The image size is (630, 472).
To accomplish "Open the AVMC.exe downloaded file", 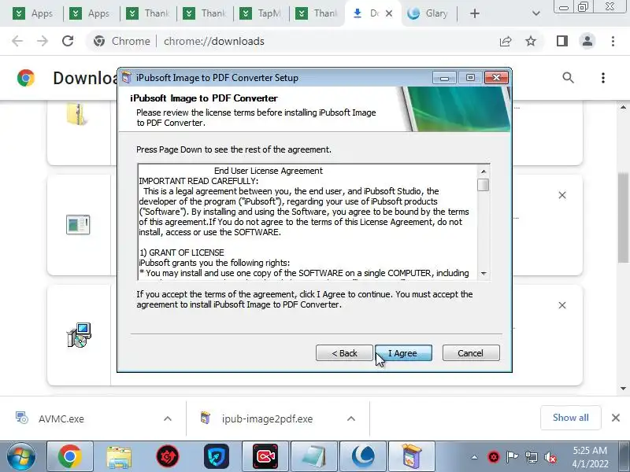I will click(x=61, y=419).
